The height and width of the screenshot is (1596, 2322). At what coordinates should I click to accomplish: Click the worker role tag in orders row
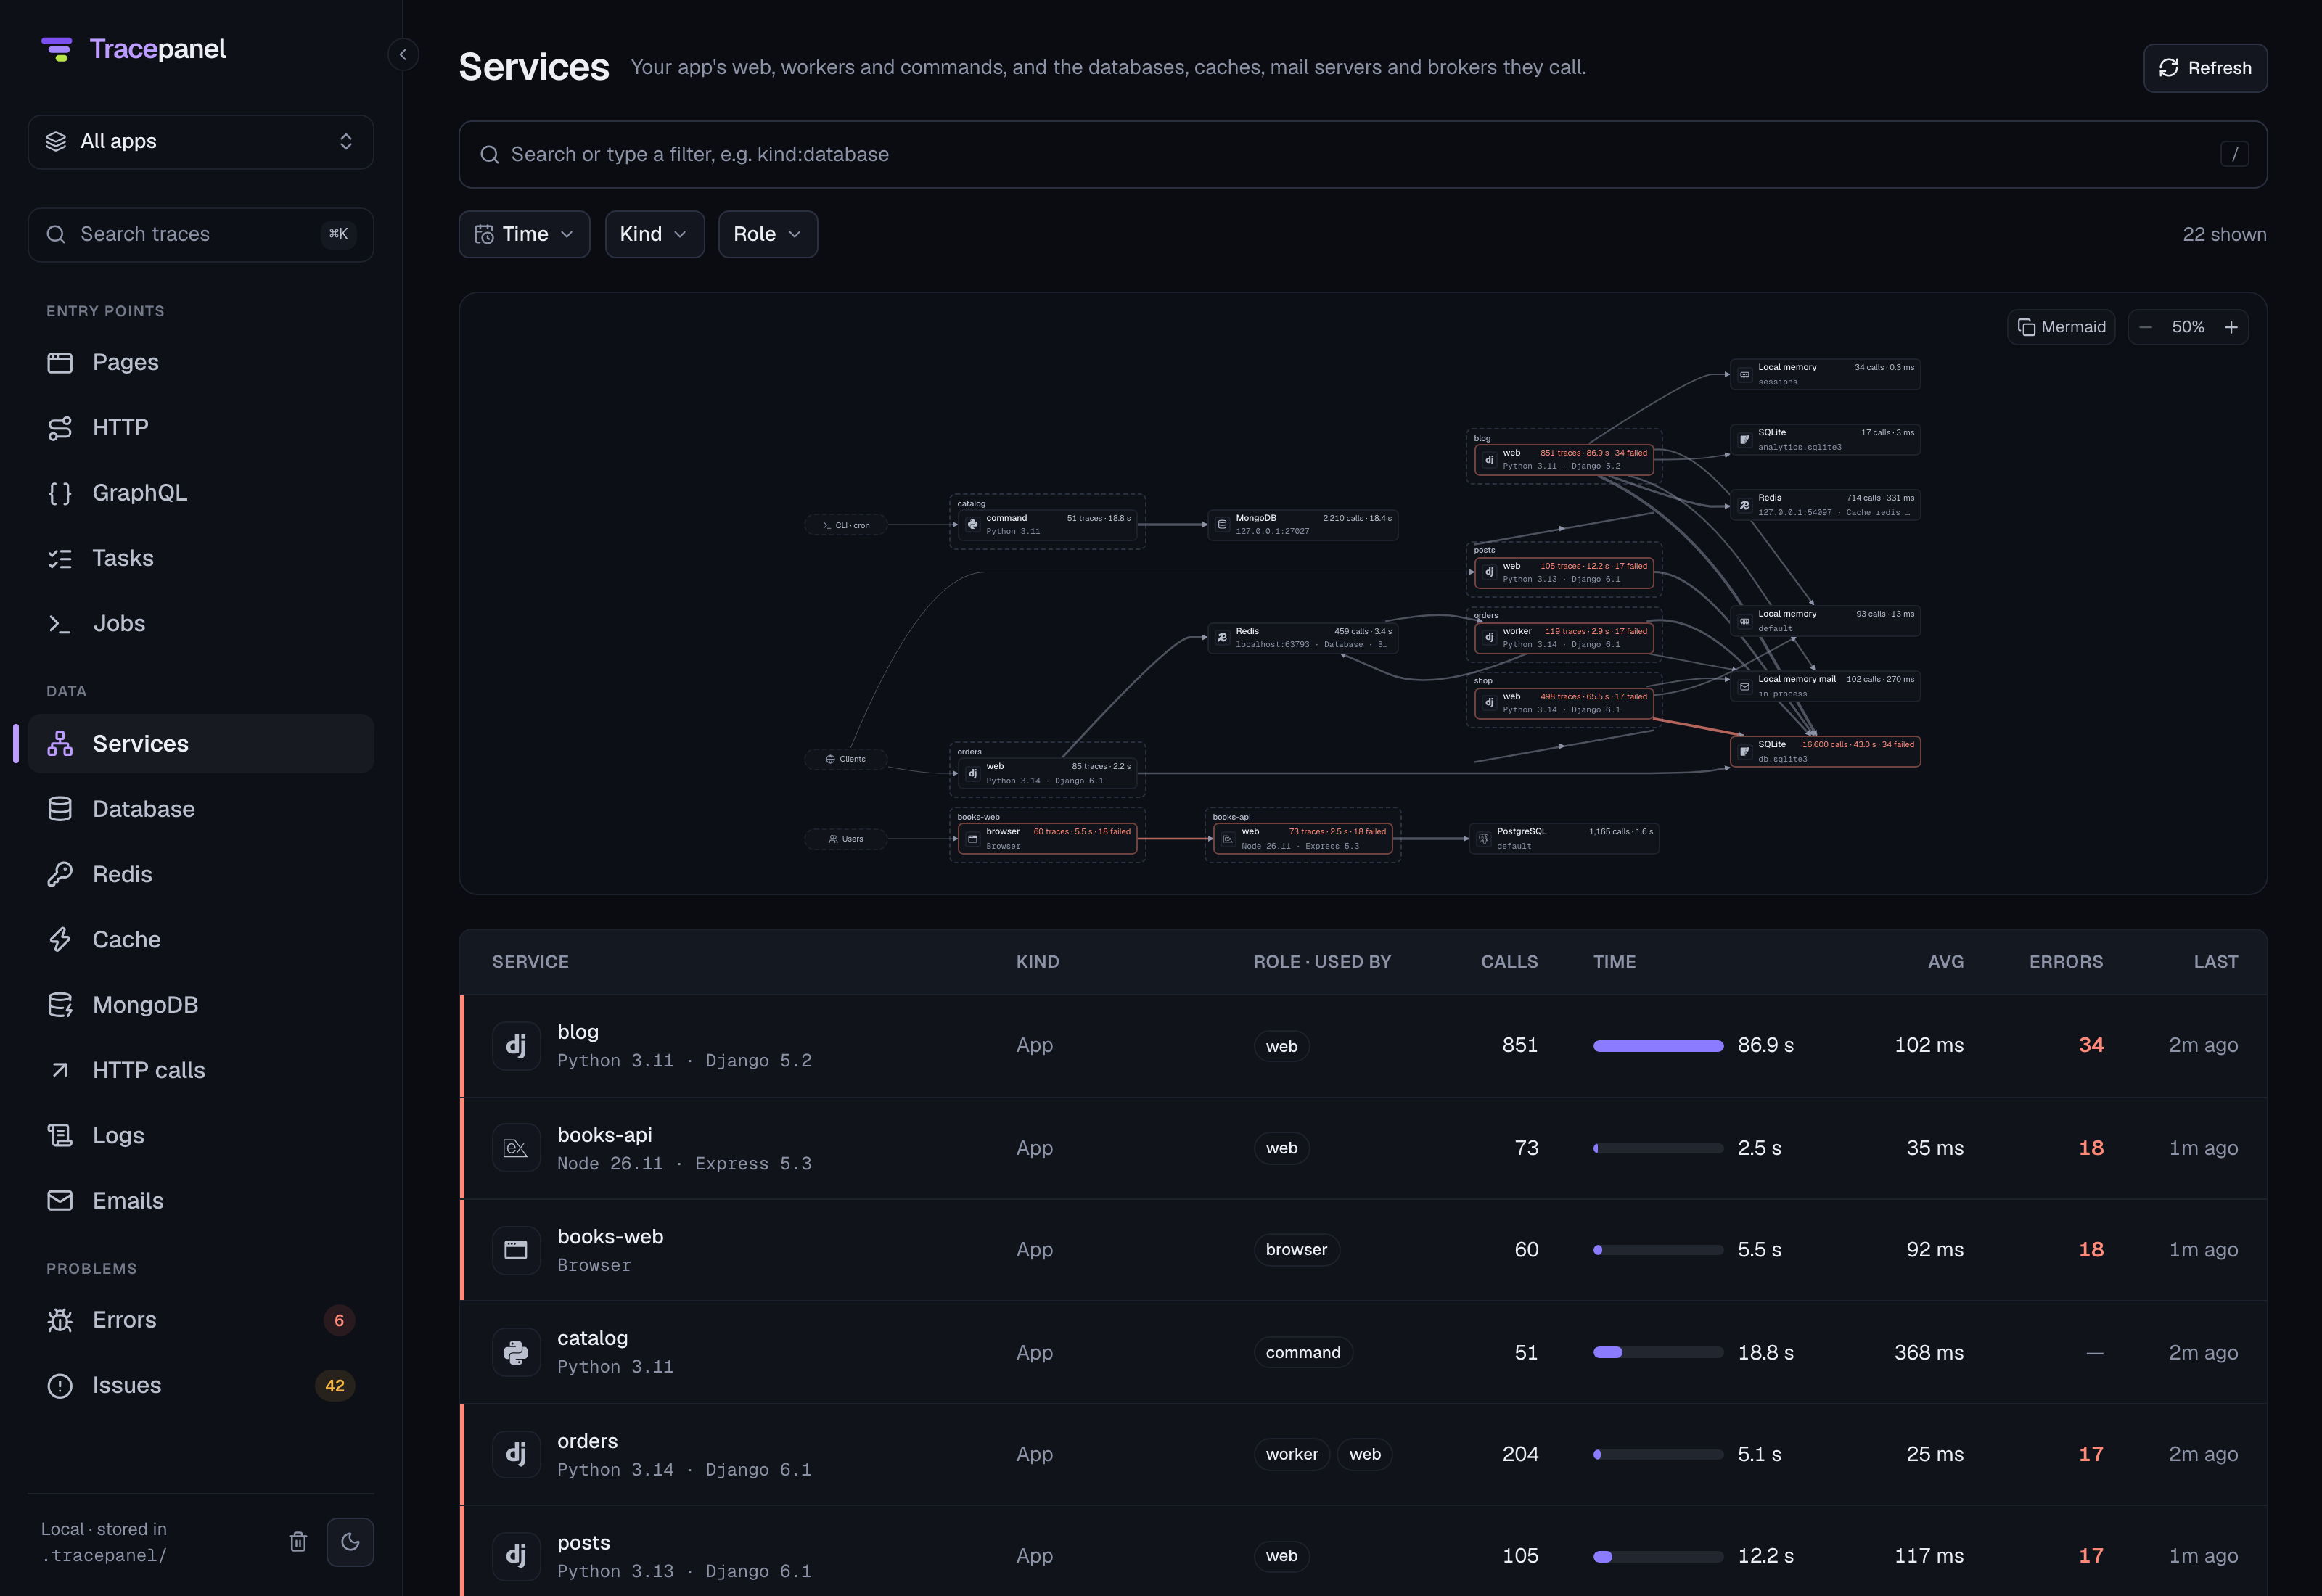click(x=1292, y=1455)
